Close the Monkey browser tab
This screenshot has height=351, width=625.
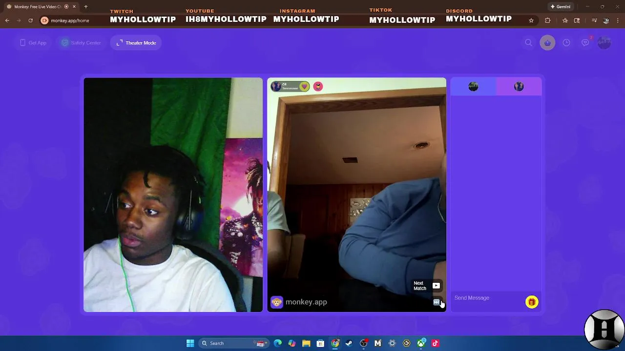pos(74,7)
